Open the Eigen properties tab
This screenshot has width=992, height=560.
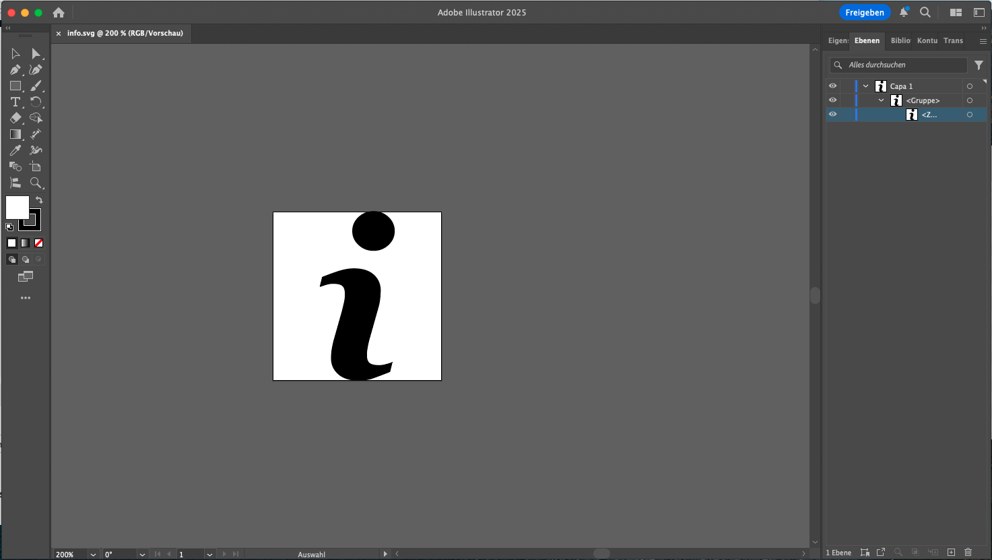[838, 41]
